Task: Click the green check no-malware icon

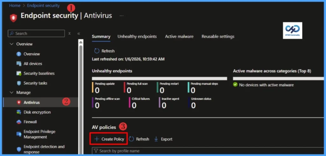Action: click(x=235, y=85)
